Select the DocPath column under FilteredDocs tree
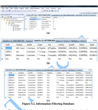Screen dimensions: 98x110 (x=18, y=30)
